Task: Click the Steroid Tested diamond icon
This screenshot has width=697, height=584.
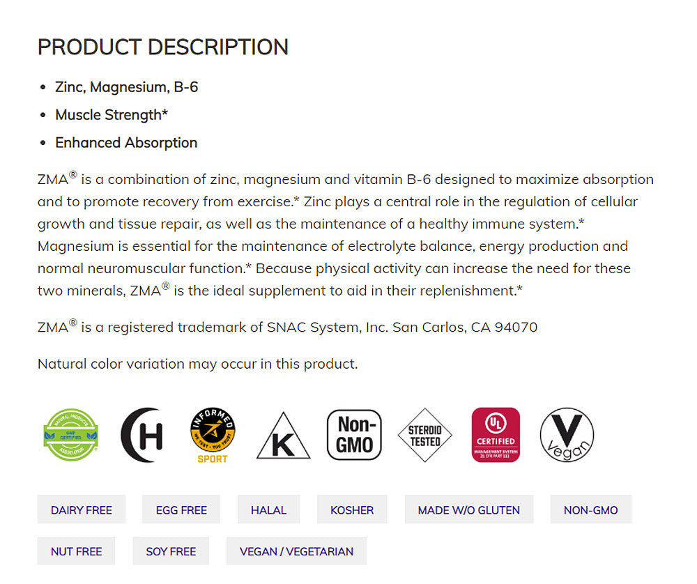Action: pos(424,435)
